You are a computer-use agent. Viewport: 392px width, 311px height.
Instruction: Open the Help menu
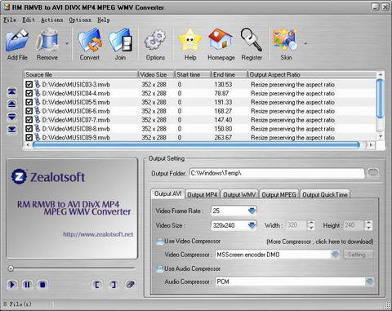pos(104,20)
